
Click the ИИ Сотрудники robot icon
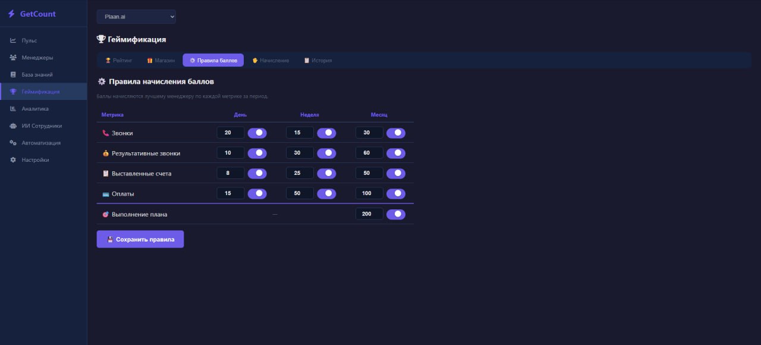[13, 126]
